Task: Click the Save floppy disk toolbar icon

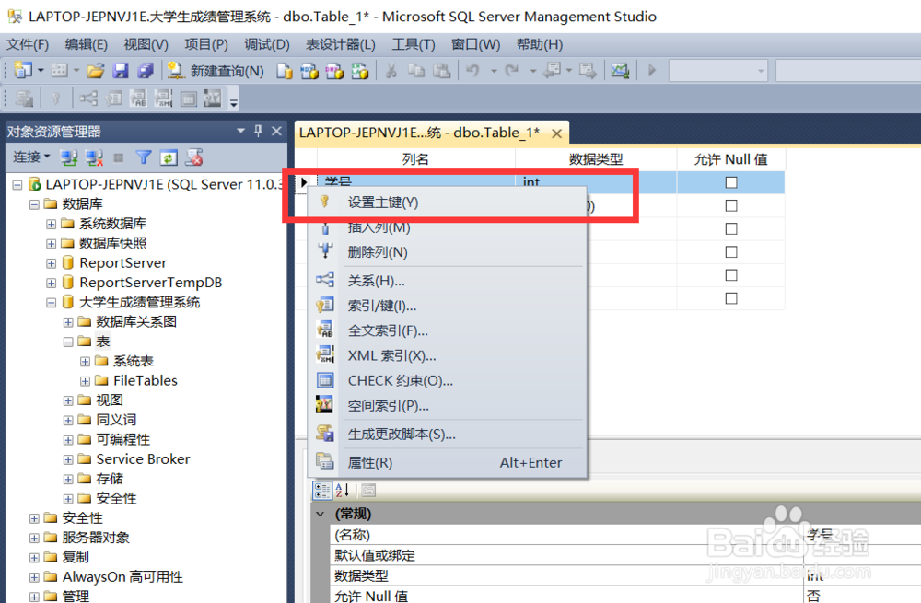Action: click(121, 71)
